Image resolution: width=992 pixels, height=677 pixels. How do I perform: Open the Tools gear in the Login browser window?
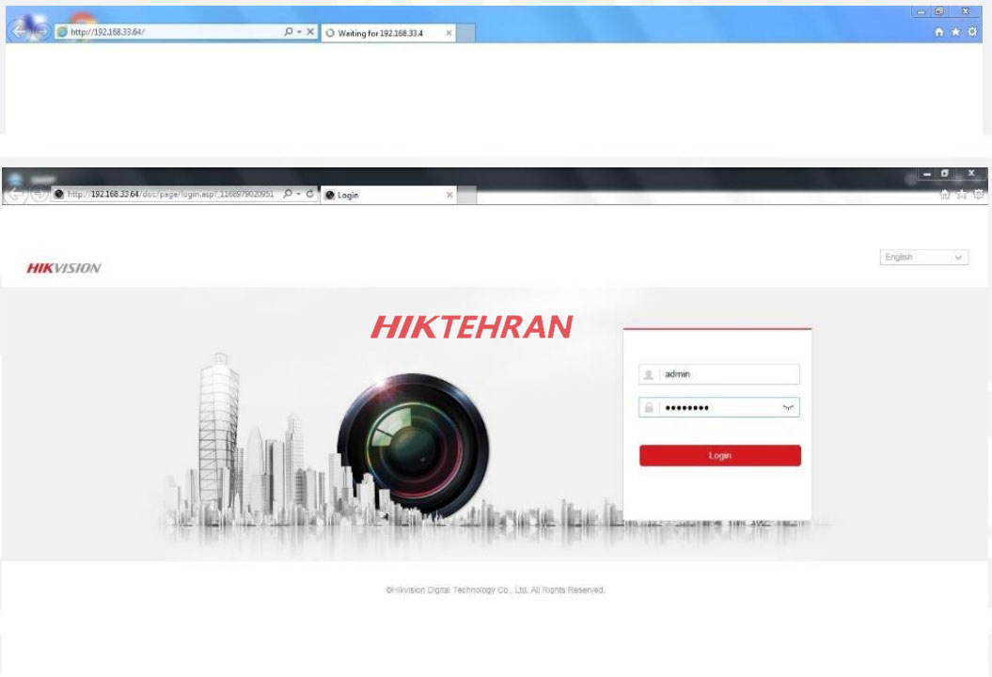coord(979,195)
